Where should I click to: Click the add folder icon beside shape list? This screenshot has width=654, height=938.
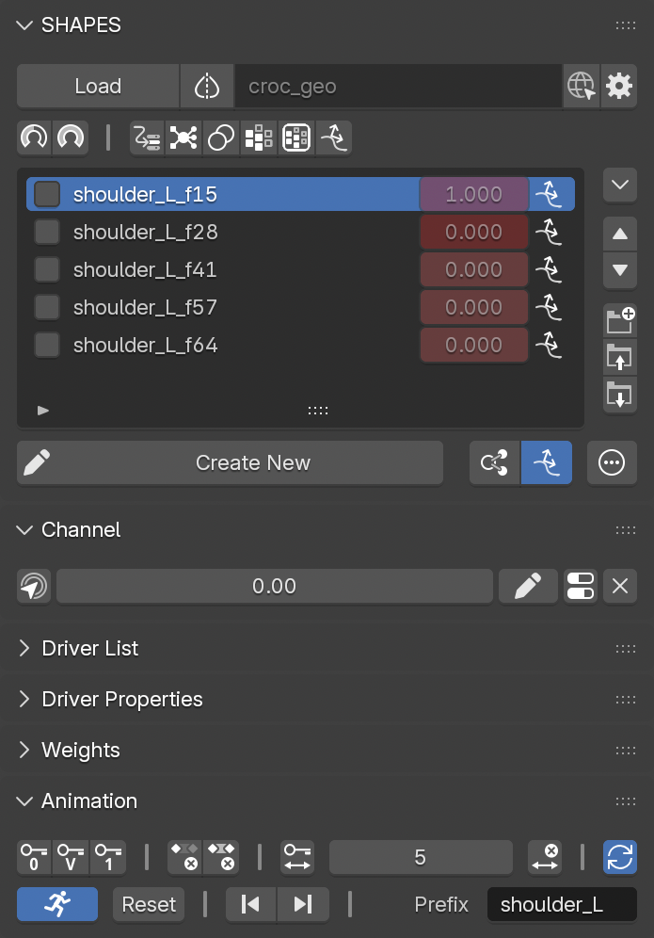[620, 320]
